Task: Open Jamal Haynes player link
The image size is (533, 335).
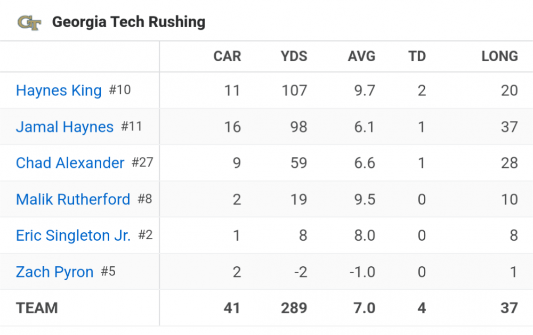Action: pos(64,127)
